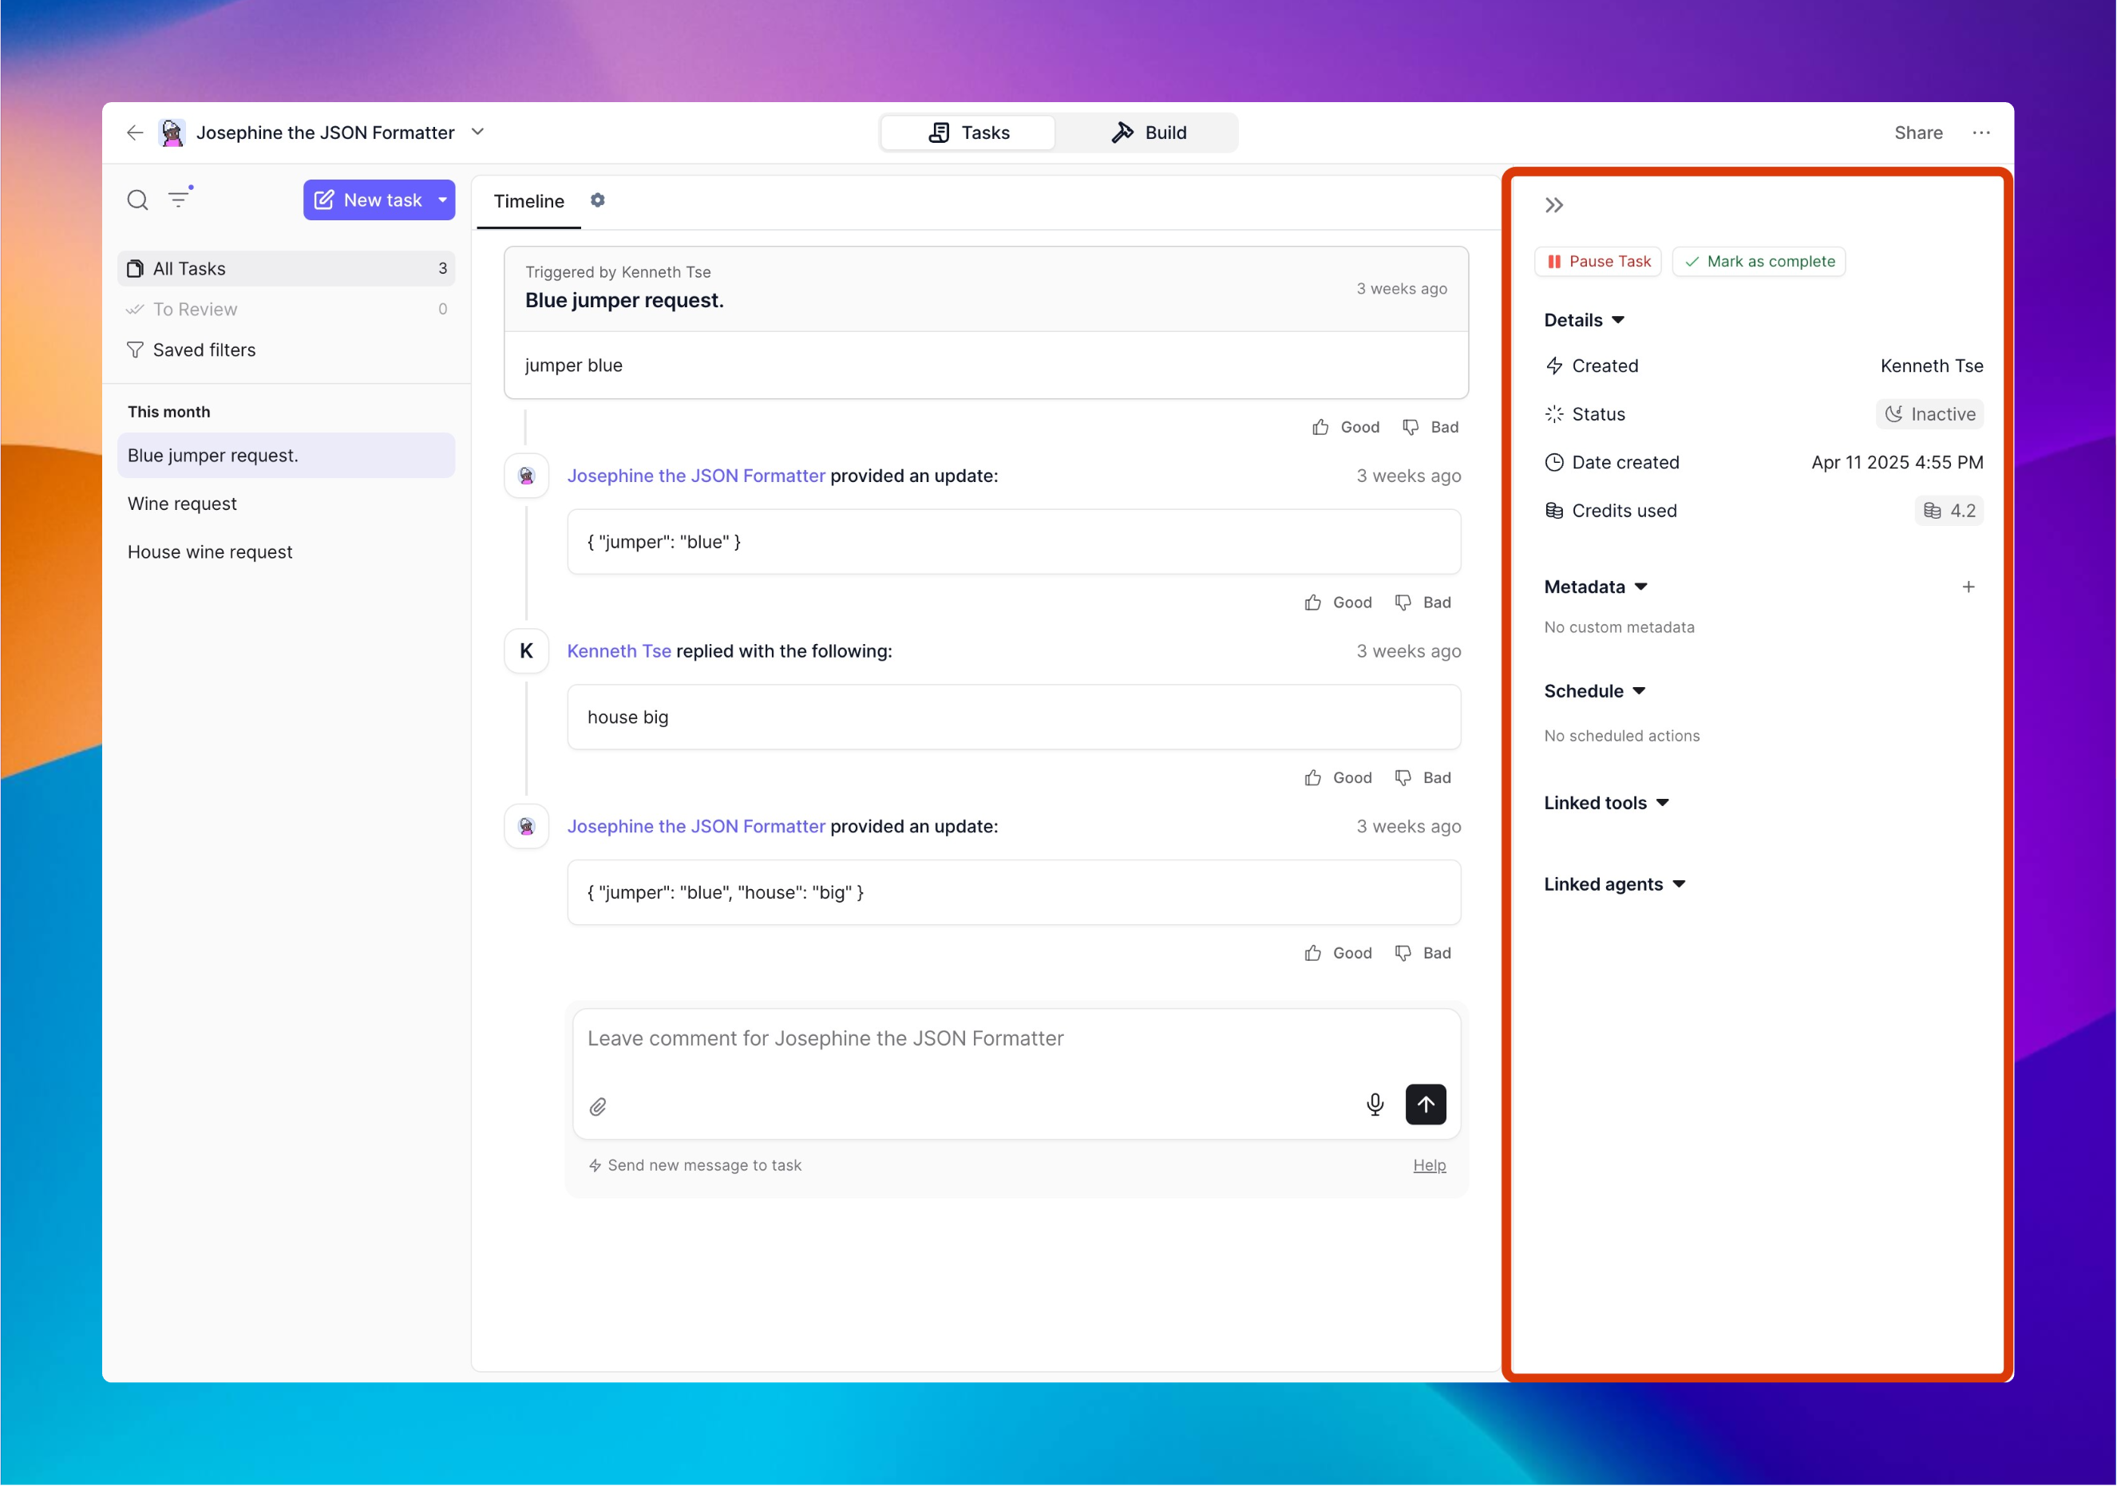
Task: Open the House wine request task
Action: (287, 552)
